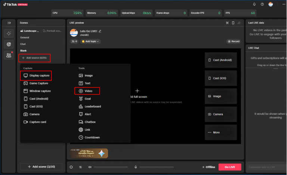Mute the speaker volume icon

(90, 167)
